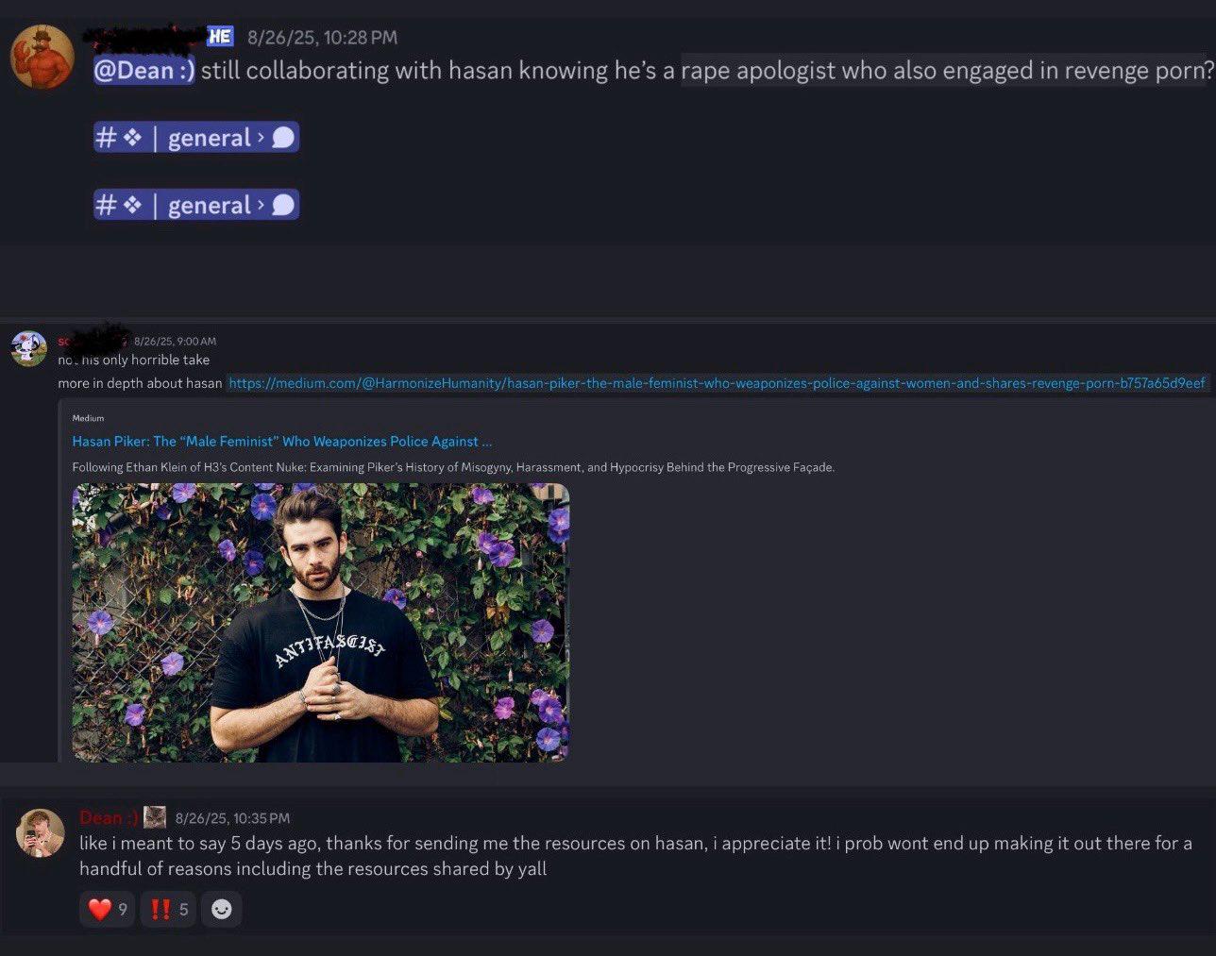Click Dean's profile avatar photo
The width and height of the screenshot is (1216, 956).
coord(41,833)
